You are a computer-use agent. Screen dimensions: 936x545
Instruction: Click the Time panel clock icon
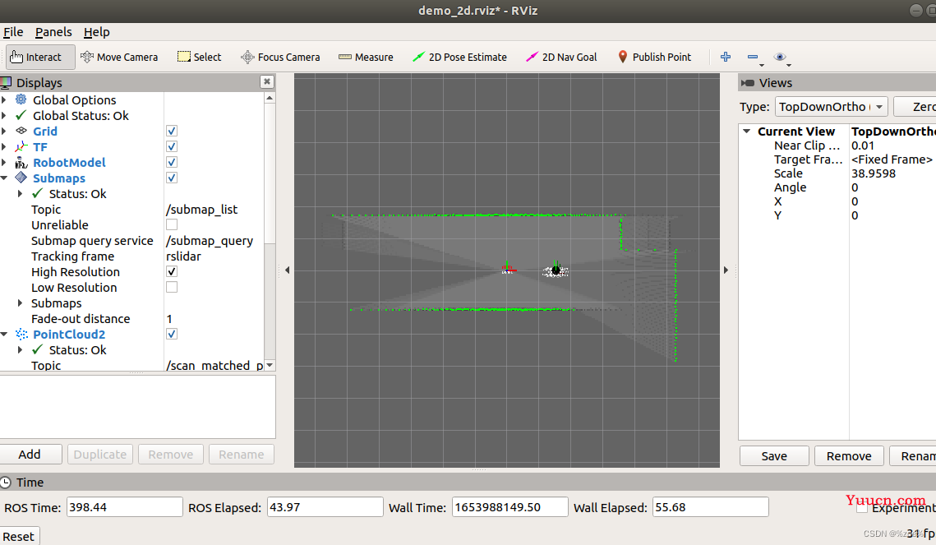pyautogui.click(x=6, y=483)
